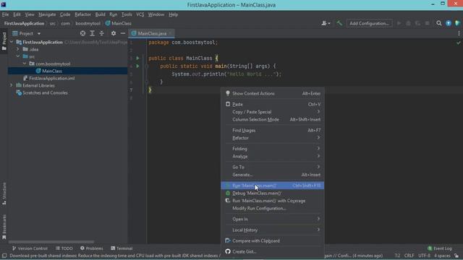The image size is (463, 260).
Task: Open the JetBrains toolbox icon in toolbar
Action: (x=458, y=23)
